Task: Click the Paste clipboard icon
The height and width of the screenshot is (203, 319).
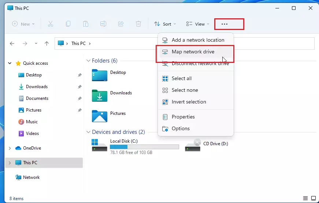Action: pyautogui.click(x=86, y=24)
